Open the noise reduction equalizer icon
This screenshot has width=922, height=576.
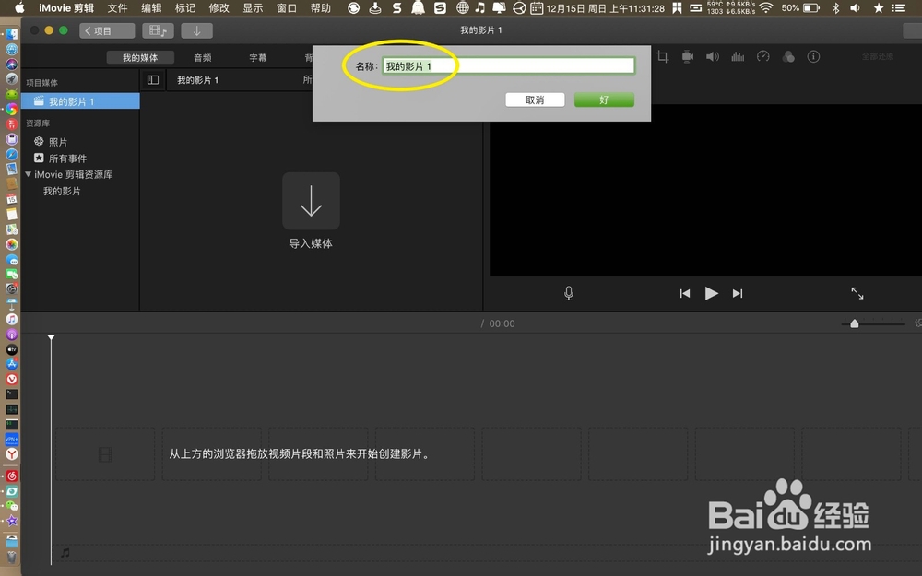(738, 56)
